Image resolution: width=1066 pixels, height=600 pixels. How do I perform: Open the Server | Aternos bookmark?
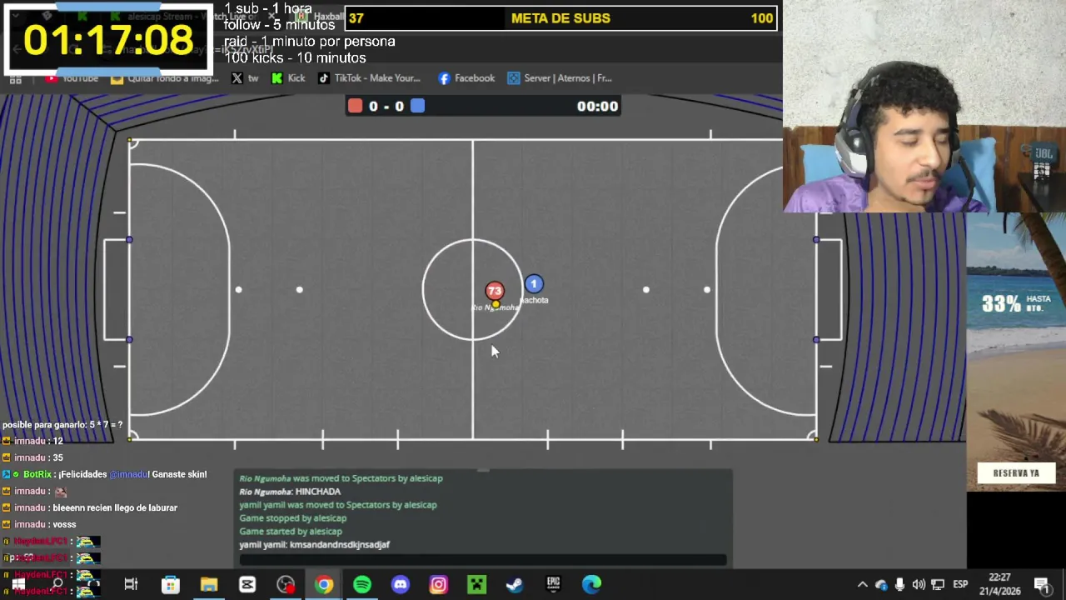(x=560, y=78)
